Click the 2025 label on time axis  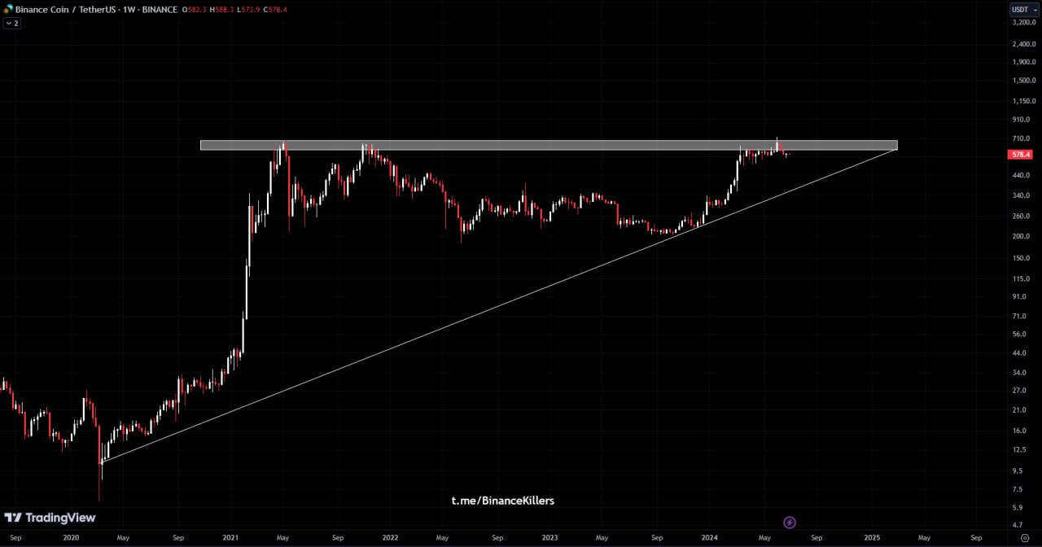coord(872,538)
